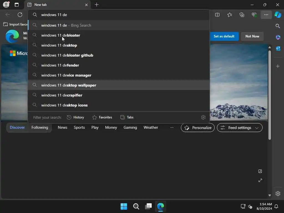The image size is (284, 213).
Task: Filter search by Tabs
Action: point(127,117)
